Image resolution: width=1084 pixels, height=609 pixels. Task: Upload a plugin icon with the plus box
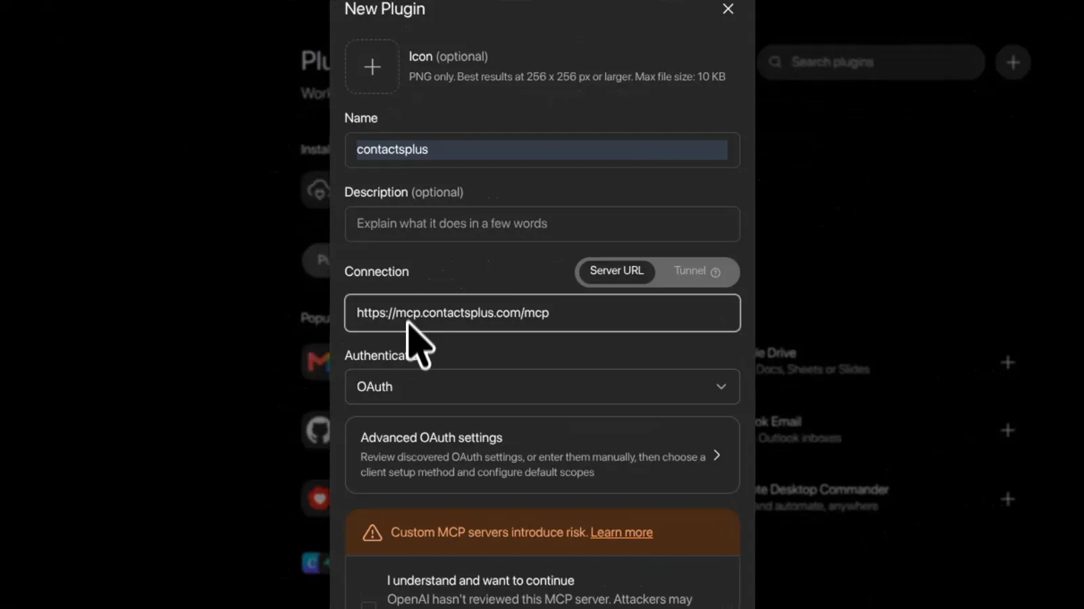coord(372,66)
